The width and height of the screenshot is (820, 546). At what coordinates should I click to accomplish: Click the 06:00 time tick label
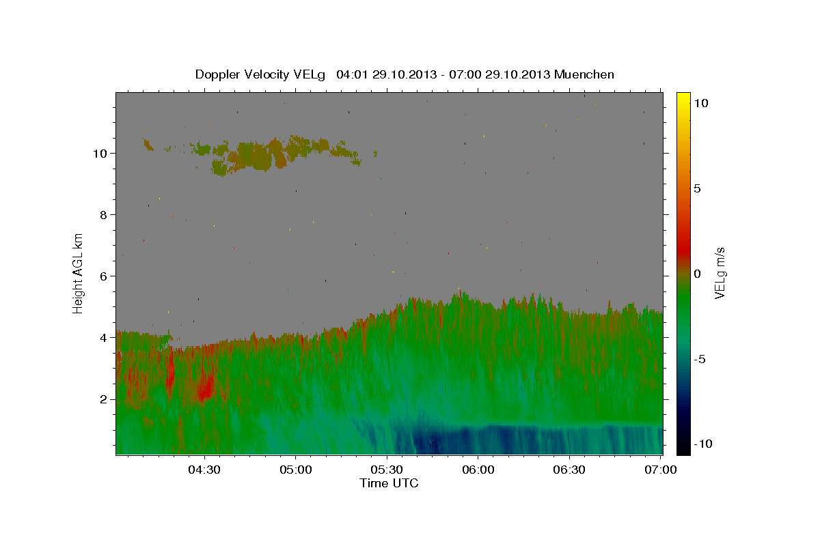478,470
